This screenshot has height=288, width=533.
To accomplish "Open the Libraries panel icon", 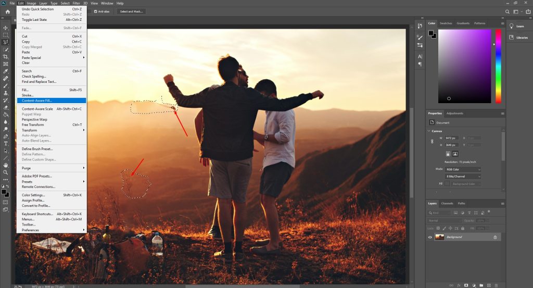I will tap(511, 37).
